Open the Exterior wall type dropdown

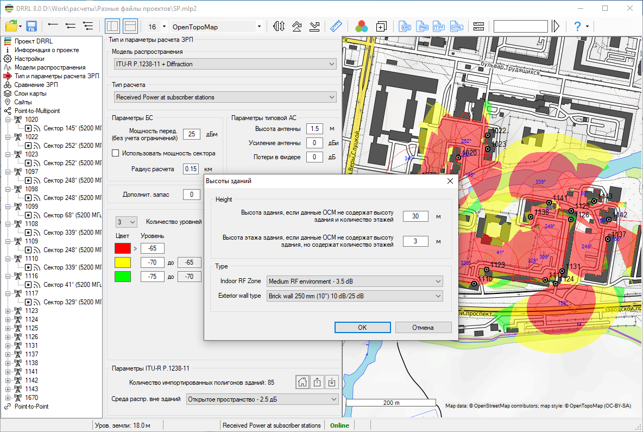355,296
